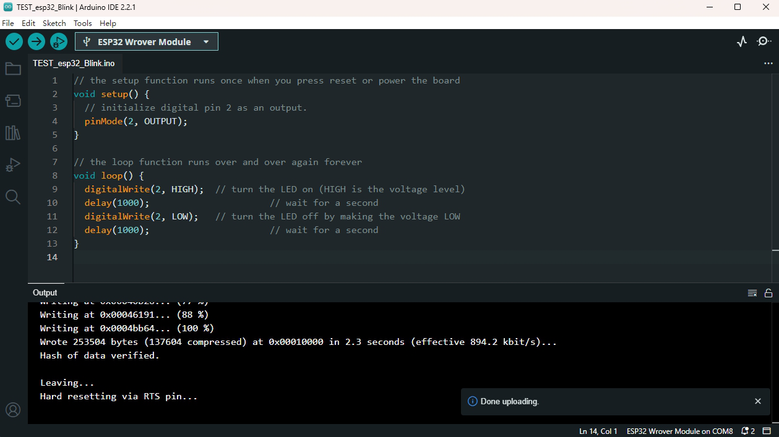The image size is (779, 437).
Task: Click the 'Done uploading.' notification text
Action: click(509, 401)
